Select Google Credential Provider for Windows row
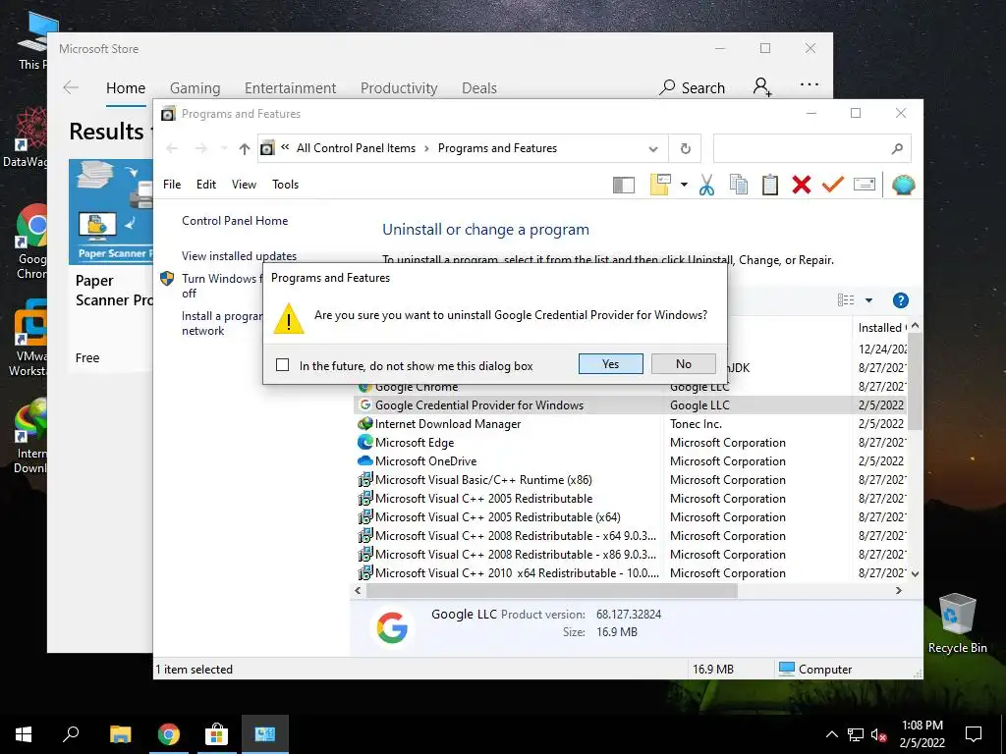The width and height of the screenshot is (1006, 754). point(632,405)
